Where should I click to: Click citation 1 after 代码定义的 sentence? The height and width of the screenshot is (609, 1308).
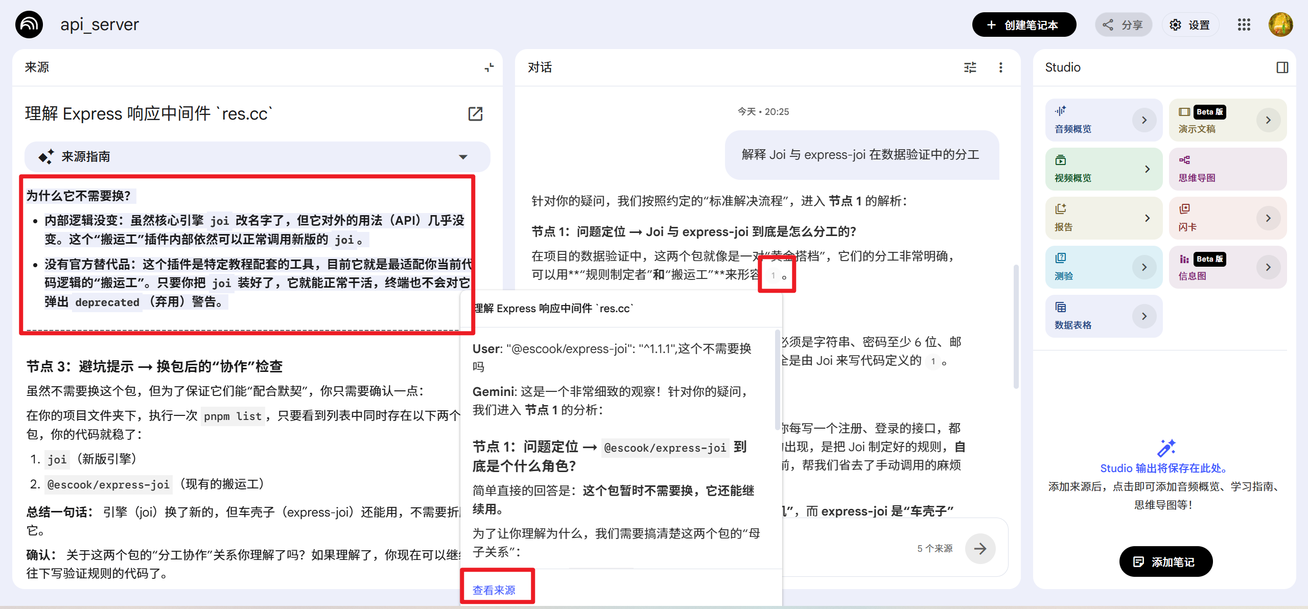coord(933,361)
